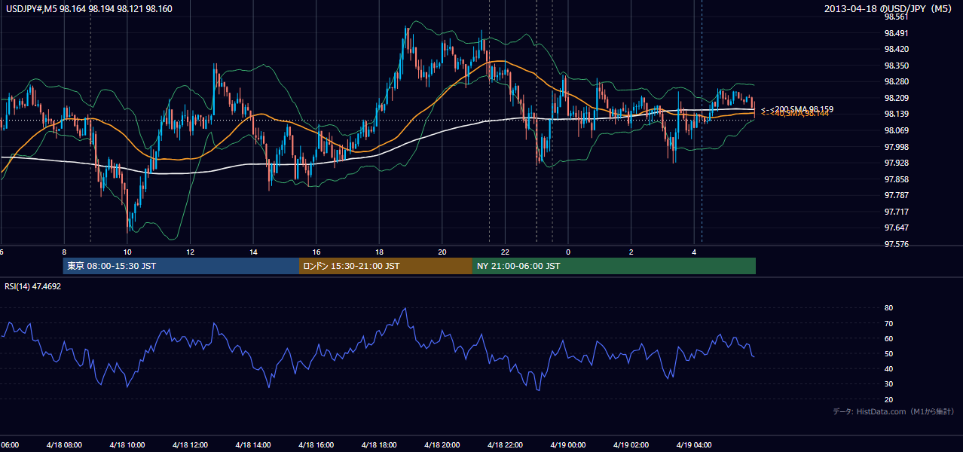
Task: Click the 4/18 16:00 bottom time label
Action: pos(316,445)
